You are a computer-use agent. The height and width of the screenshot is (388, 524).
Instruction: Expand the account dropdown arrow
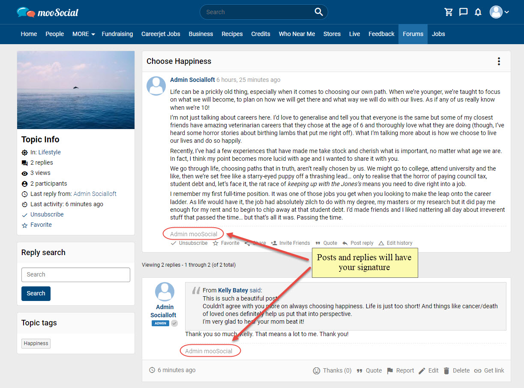(x=507, y=12)
